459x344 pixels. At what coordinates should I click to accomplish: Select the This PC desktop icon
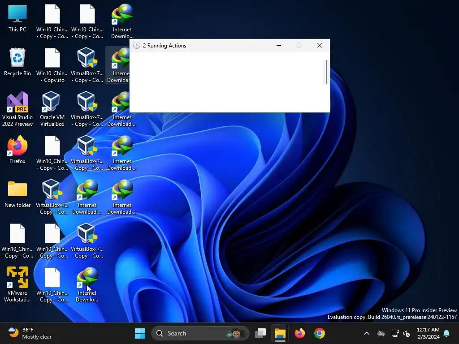[x=17, y=19]
